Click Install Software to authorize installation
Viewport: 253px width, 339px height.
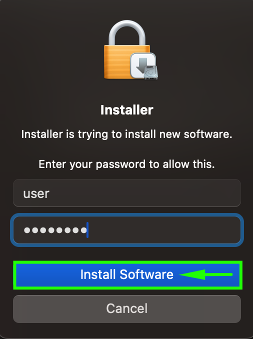click(127, 275)
